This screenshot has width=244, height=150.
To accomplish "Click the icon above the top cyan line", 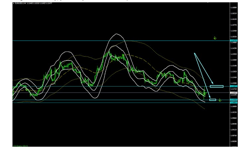I will click(215, 38).
